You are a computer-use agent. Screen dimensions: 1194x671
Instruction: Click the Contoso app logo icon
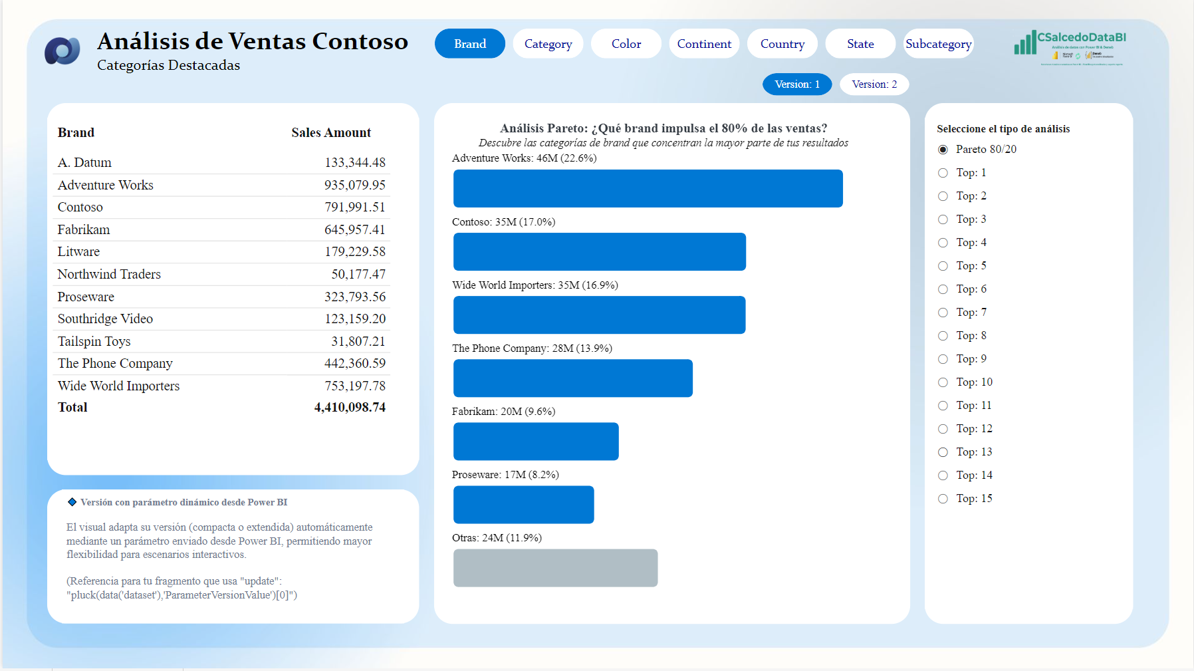62,51
